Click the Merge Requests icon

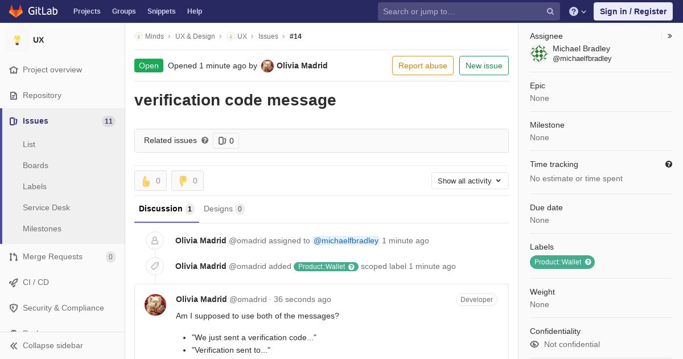coord(14,256)
